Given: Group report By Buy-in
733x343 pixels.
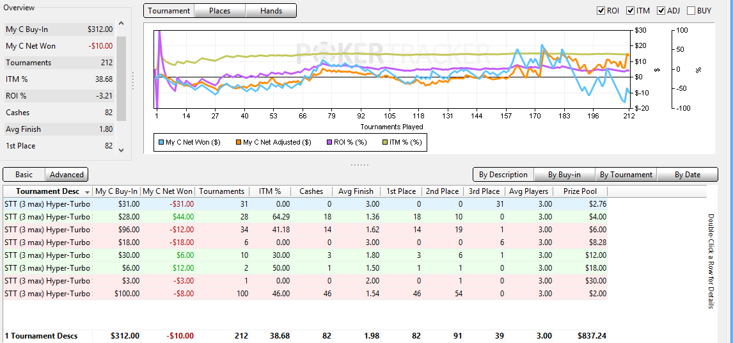Looking at the screenshot, I should 564,175.
